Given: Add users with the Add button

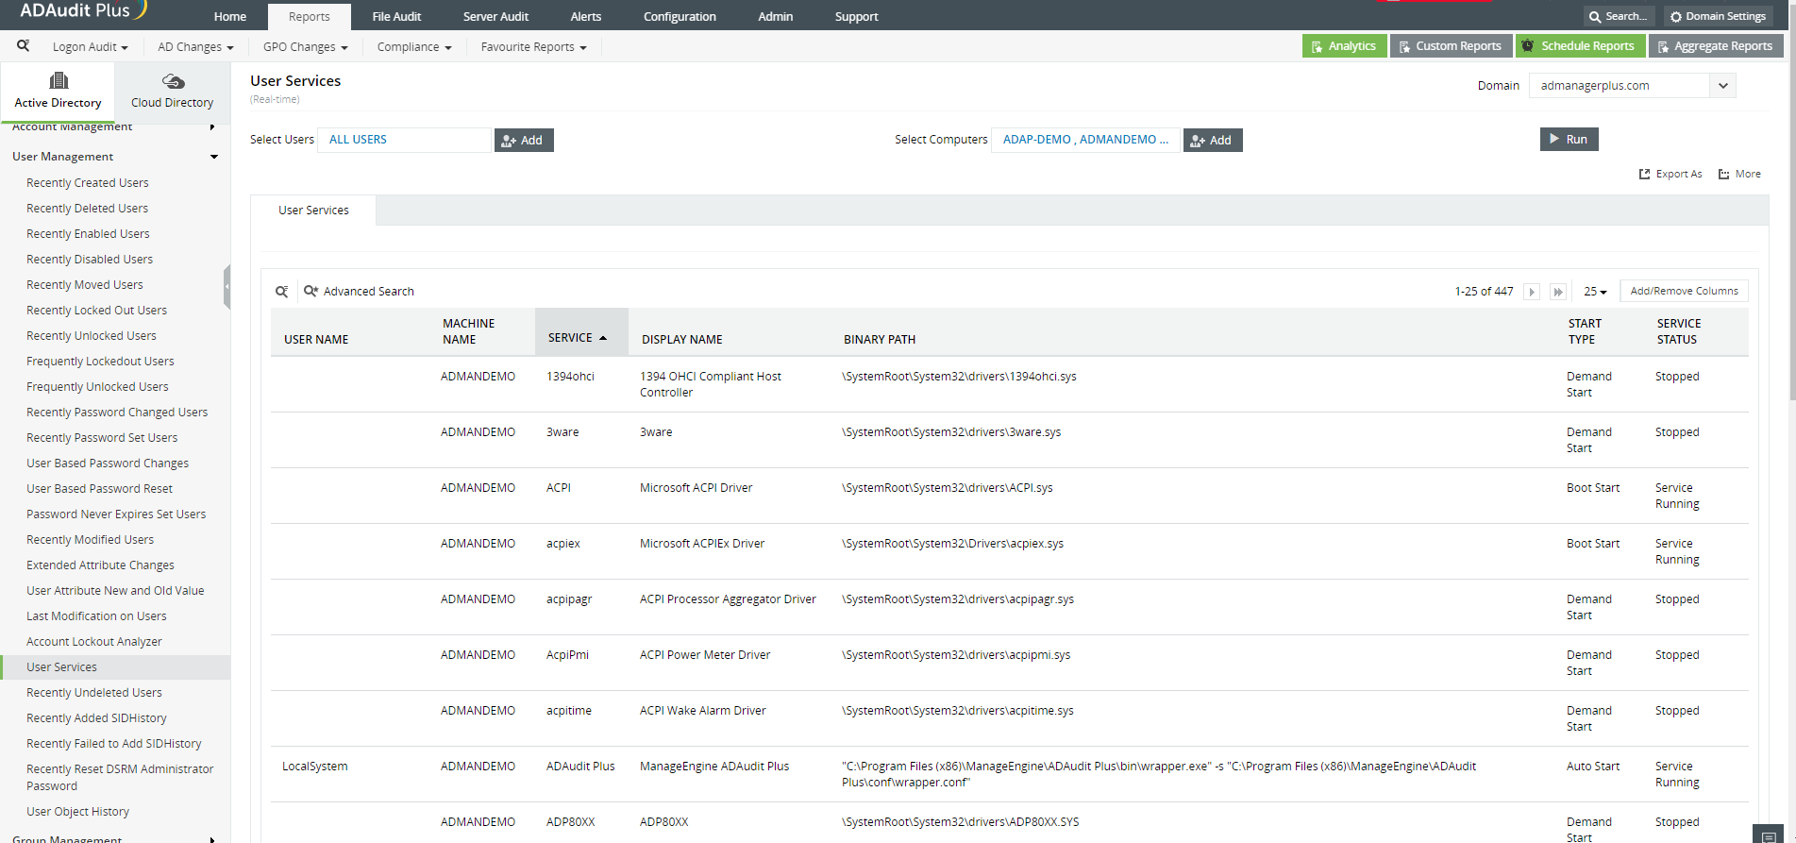Looking at the screenshot, I should (524, 140).
